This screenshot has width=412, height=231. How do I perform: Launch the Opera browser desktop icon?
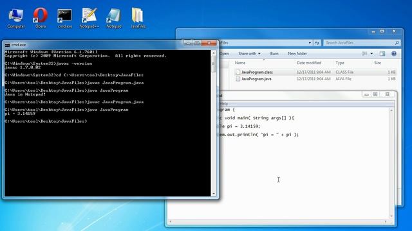[x=41, y=18]
